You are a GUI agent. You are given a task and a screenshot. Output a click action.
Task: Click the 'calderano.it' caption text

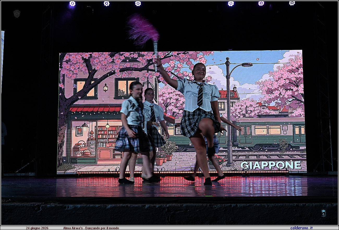click(x=301, y=228)
